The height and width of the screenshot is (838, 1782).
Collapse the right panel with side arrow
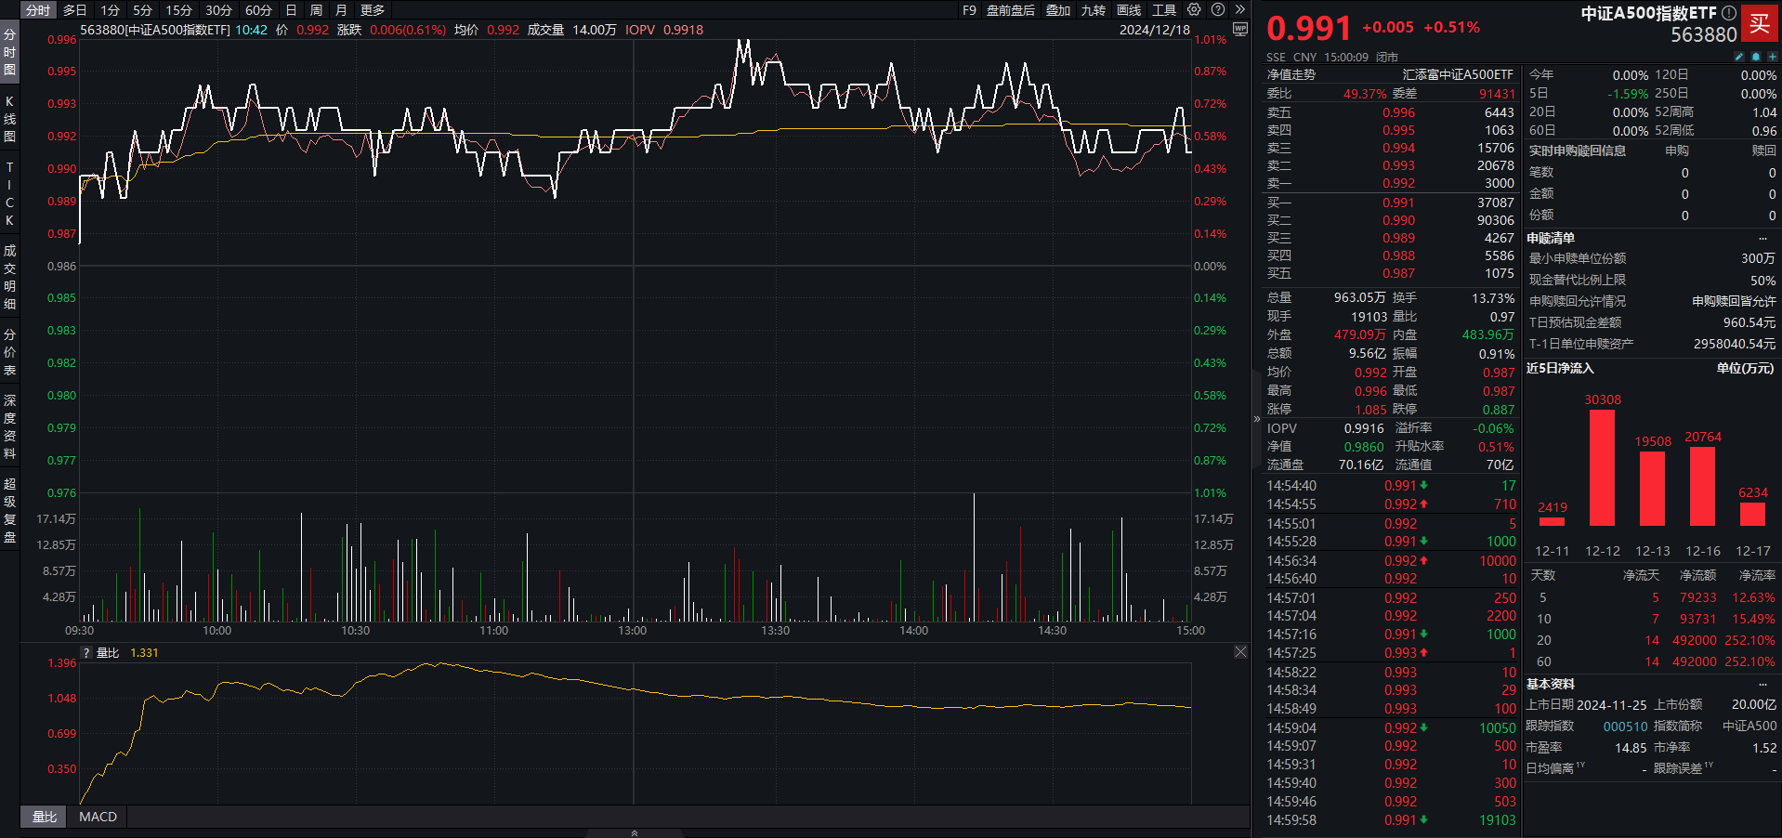(x=1257, y=418)
